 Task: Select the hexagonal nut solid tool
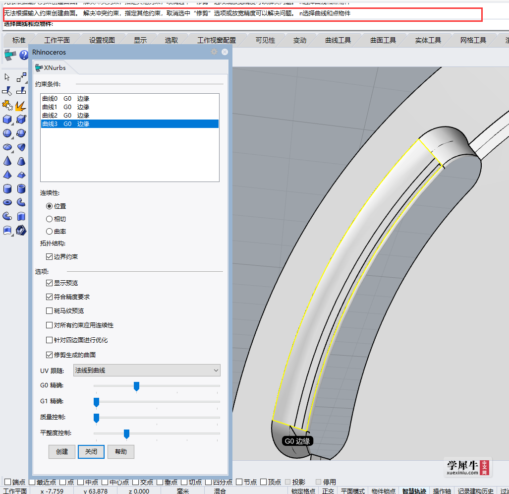tap(21, 231)
